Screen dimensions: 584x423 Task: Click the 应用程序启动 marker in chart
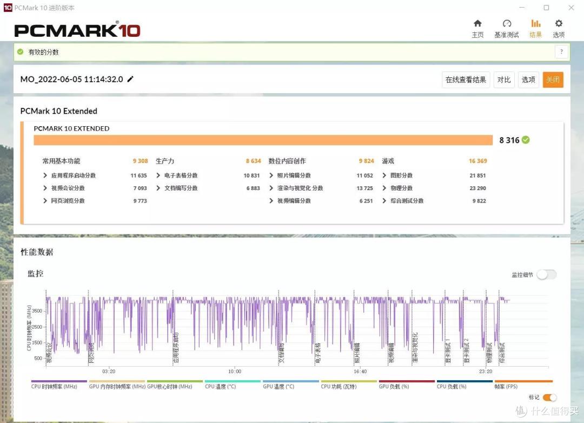click(x=176, y=348)
